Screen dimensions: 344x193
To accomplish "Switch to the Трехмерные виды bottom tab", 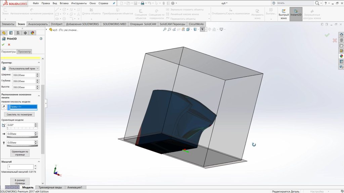I will click(50, 187).
